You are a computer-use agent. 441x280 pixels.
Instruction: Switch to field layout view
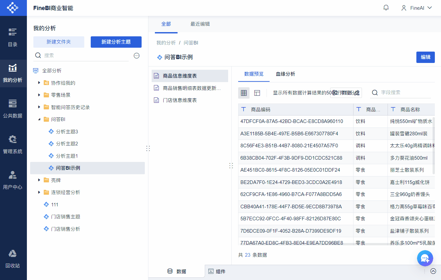257,93
